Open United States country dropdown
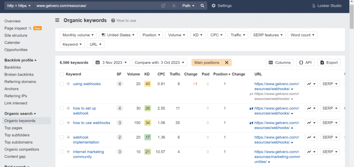 point(118,35)
